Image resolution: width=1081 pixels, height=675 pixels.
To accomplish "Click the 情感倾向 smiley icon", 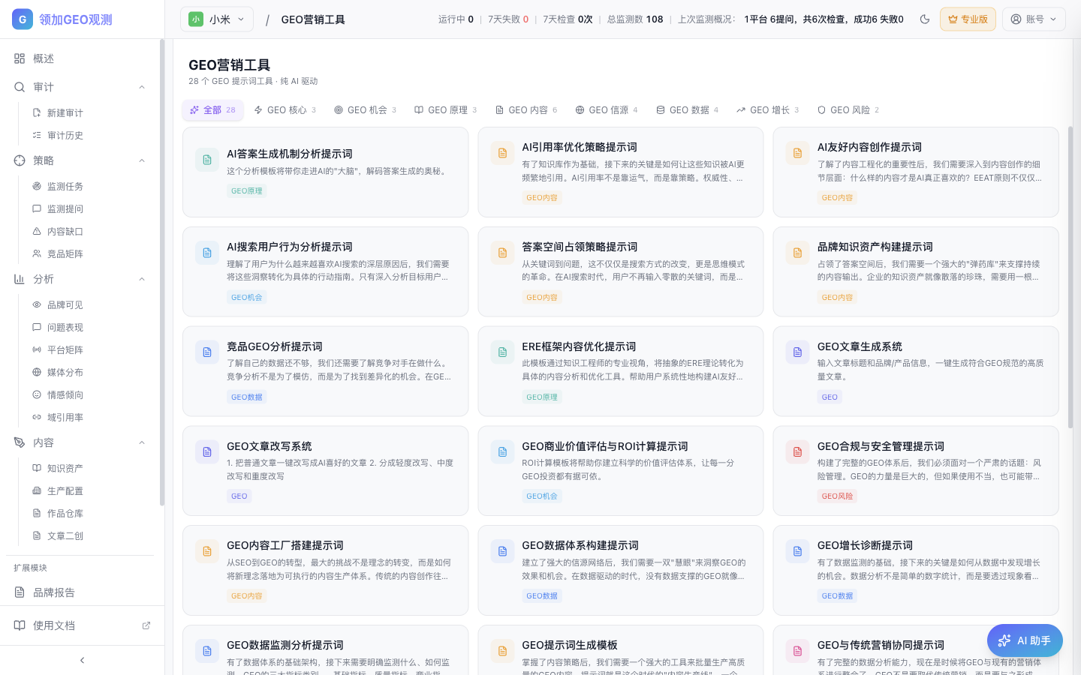I will pyautogui.click(x=37, y=394).
